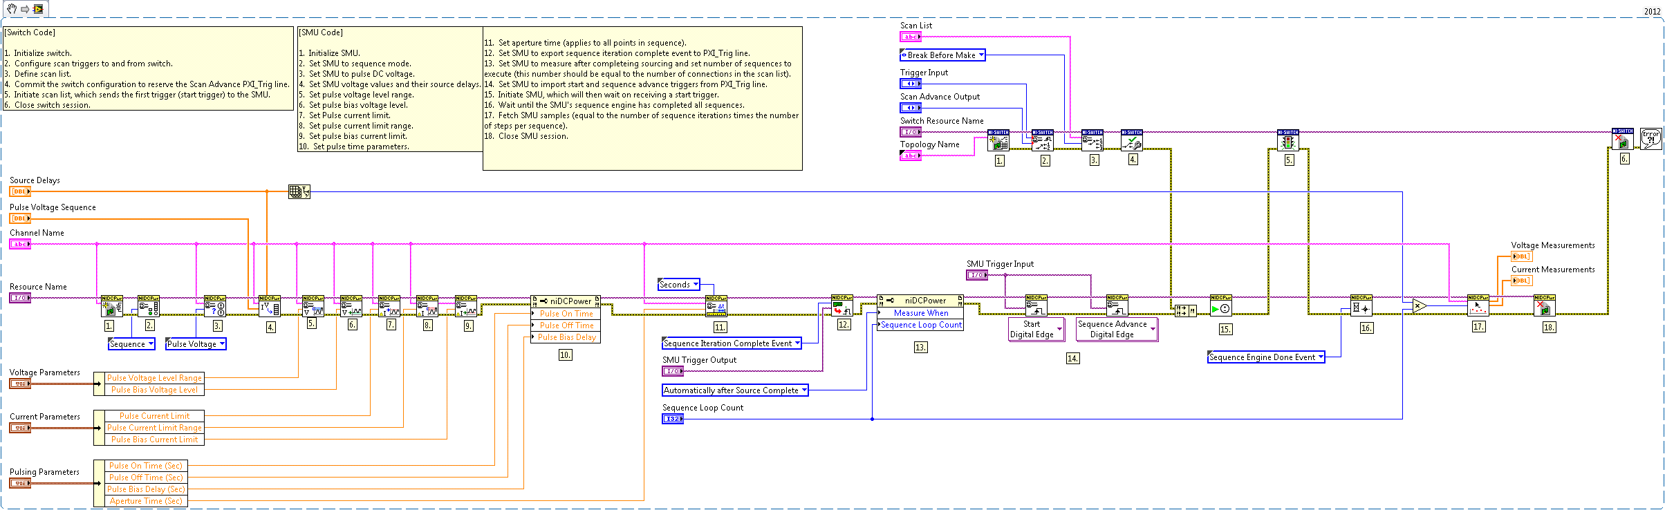The height and width of the screenshot is (510, 1665).
Task: Open Sequence Engine Done Event dropdown
Action: 1321,357
